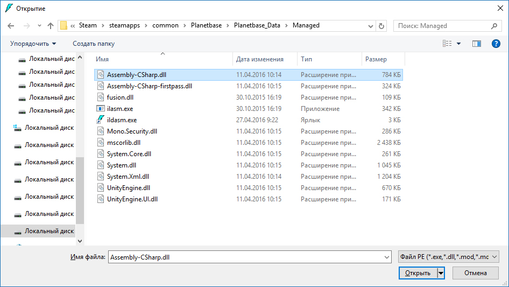Open the Файл PE file type filter
509x287 pixels.
pyautogui.click(x=449, y=257)
